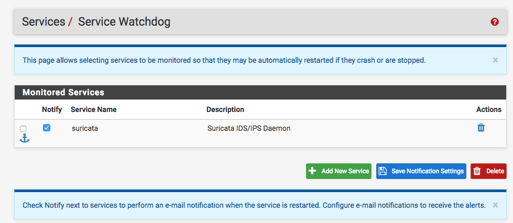Click the Services breadcrumb link

[43, 22]
